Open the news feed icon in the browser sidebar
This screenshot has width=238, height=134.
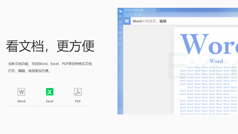point(120,17)
